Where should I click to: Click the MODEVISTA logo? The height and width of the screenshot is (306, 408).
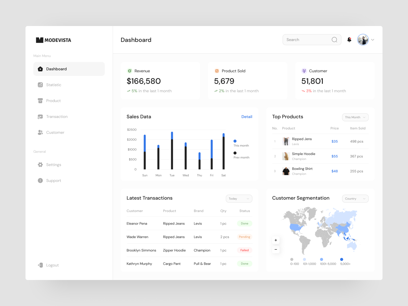point(53,40)
